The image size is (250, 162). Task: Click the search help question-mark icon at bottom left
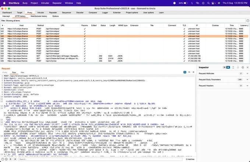3,159
